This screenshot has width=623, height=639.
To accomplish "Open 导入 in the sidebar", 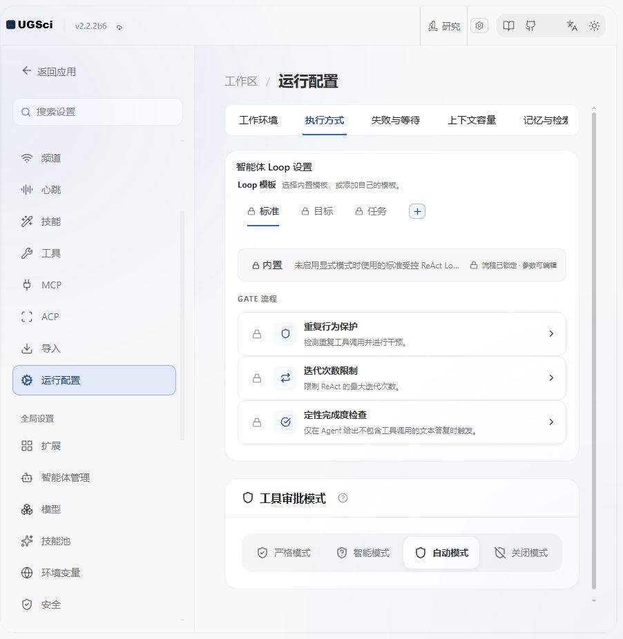I will (94, 349).
